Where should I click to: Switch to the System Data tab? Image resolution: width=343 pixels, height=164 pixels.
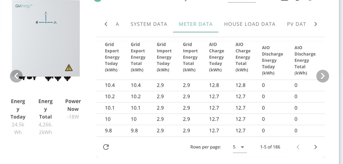[x=149, y=24]
